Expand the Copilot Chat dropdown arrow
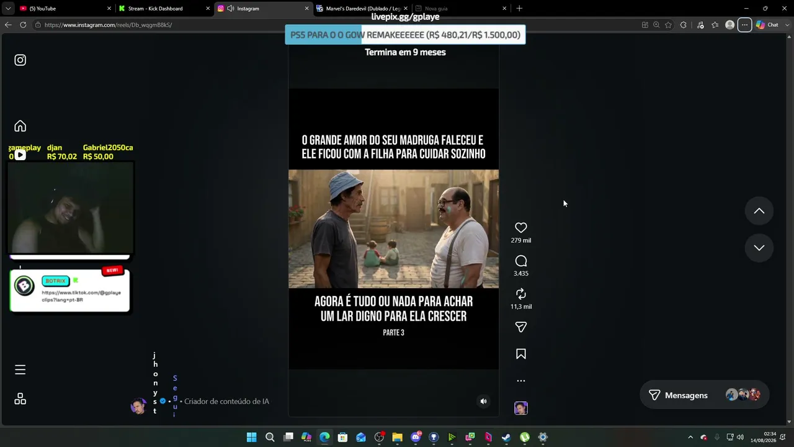 pyautogui.click(x=786, y=25)
